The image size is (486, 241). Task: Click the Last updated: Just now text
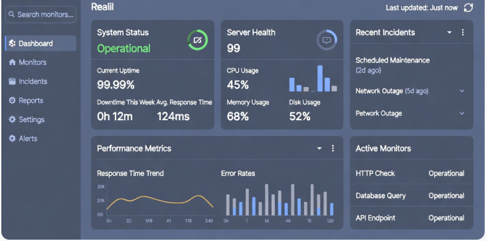(x=422, y=8)
